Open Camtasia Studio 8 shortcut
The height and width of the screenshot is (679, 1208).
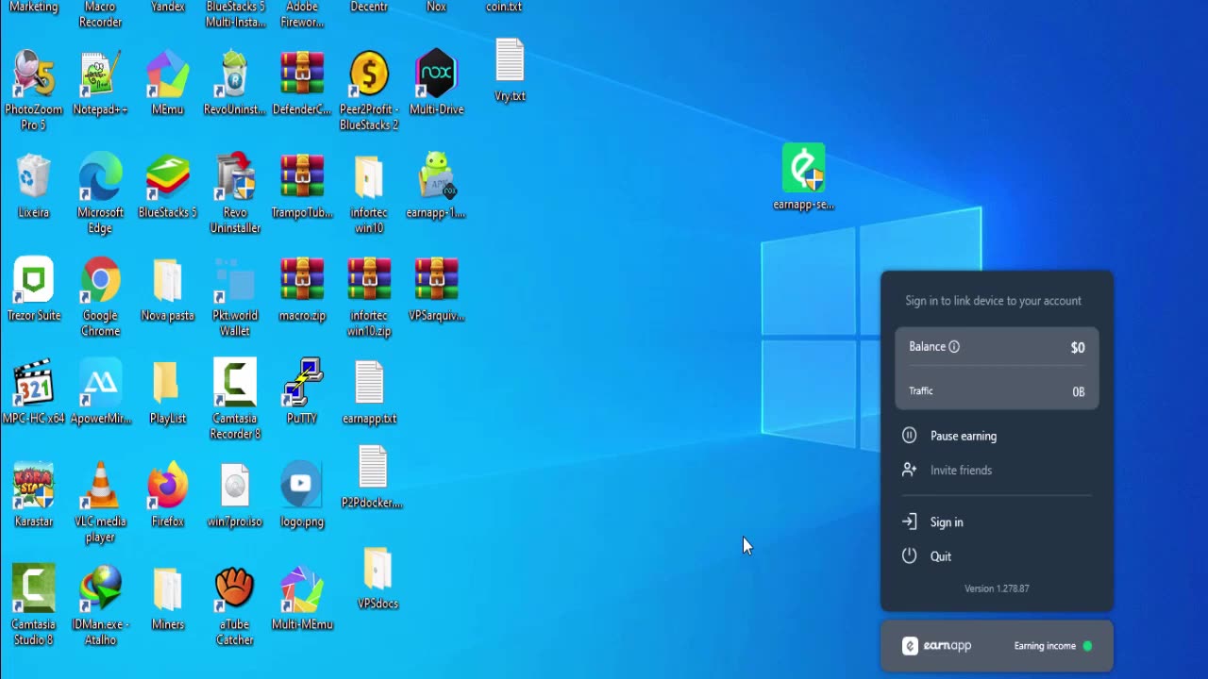click(33, 604)
